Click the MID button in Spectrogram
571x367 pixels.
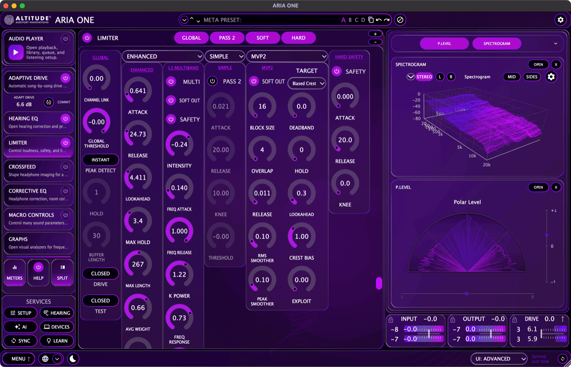coord(512,77)
